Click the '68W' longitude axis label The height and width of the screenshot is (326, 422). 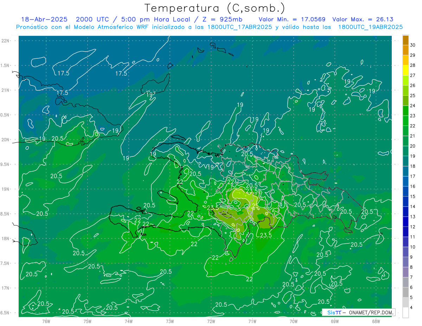(376, 321)
